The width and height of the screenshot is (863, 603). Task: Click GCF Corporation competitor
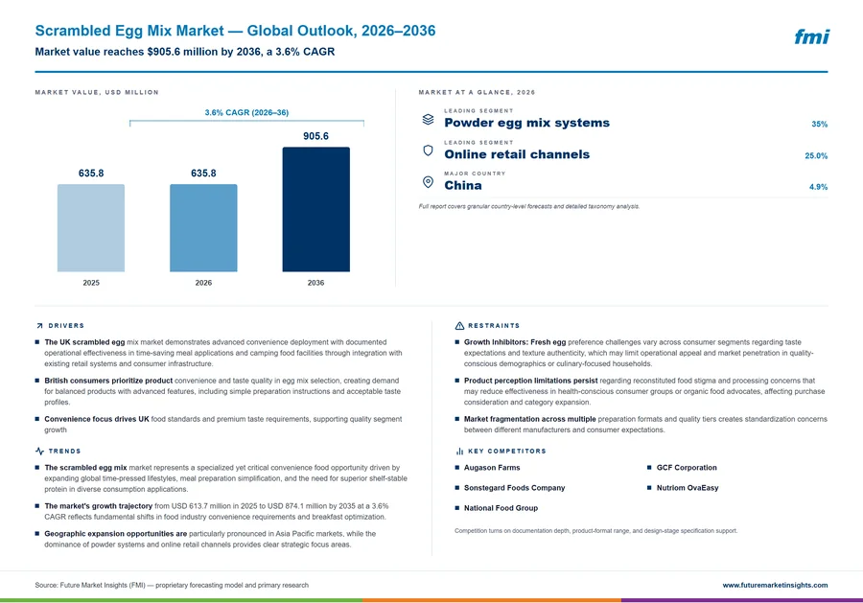687,468
